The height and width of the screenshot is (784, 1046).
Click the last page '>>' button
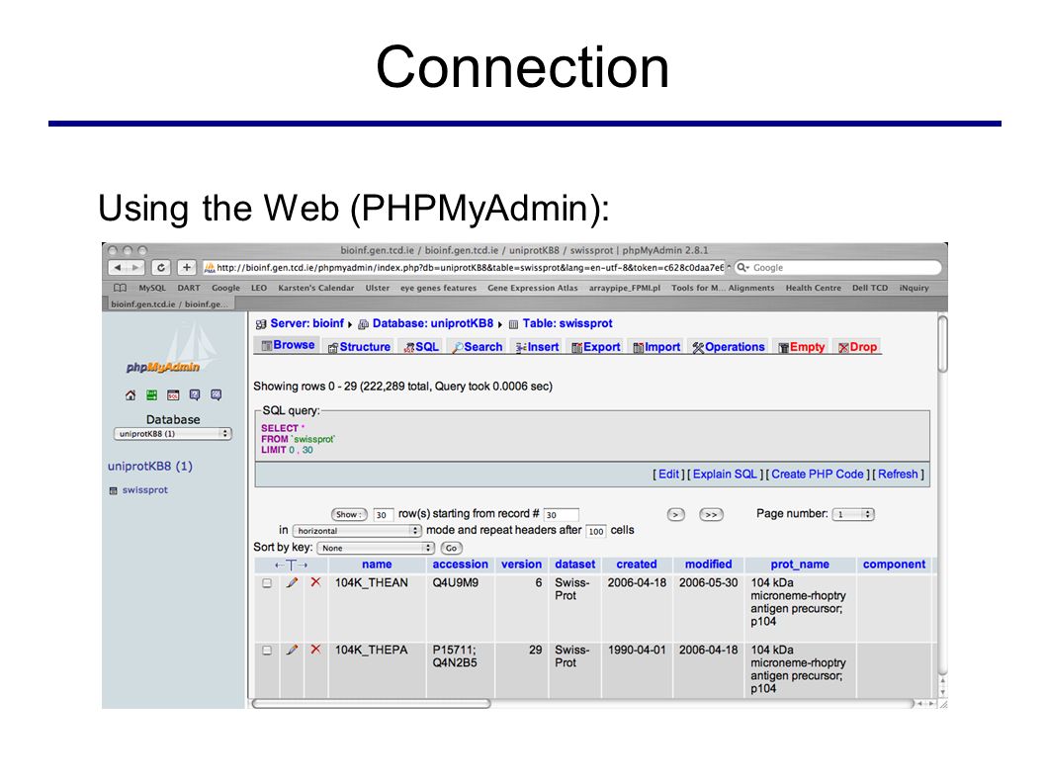tap(711, 514)
